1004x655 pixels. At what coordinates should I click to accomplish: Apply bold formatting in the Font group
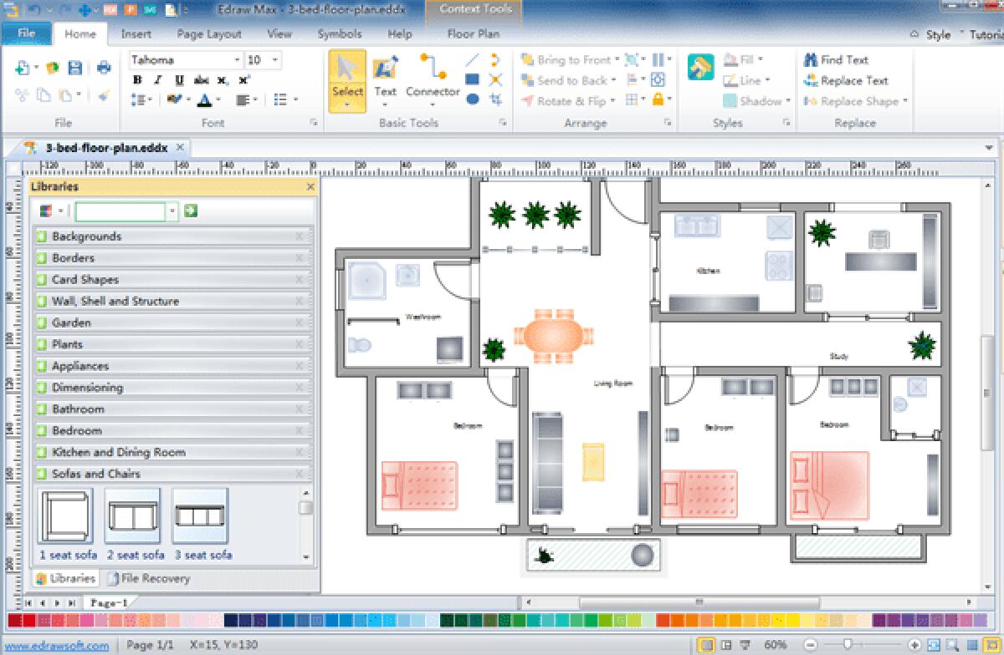pyautogui.click(x=137, y=79)
